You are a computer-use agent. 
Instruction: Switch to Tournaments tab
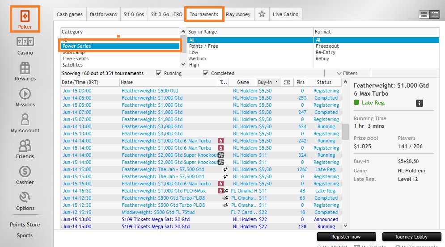(x=204, y=14)
